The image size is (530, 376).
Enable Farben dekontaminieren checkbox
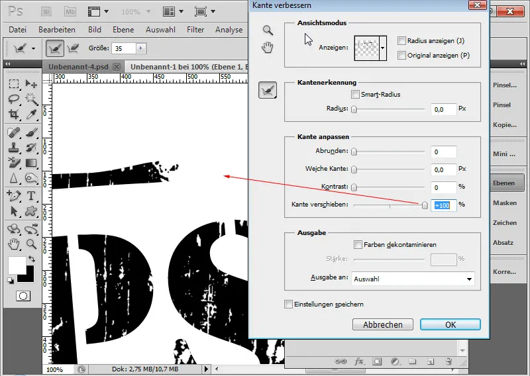tap(358, 244)
